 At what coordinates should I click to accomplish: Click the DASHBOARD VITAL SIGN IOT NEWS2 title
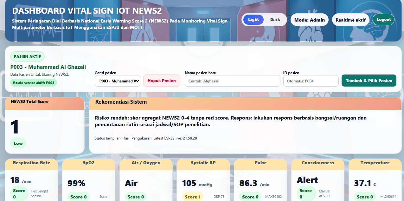(87, 10)
